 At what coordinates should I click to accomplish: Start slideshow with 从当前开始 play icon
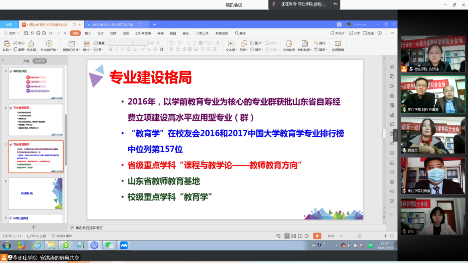tap(49, 43)
